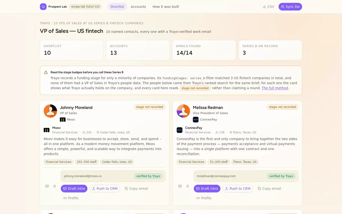Open Johnny Moreland's Profile link
Screen dimensions: 342x214
click(x=71, y=198)
